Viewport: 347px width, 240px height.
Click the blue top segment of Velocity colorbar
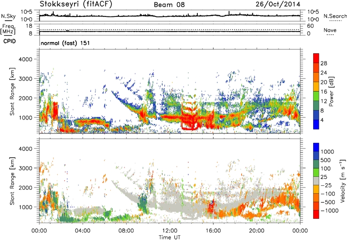(316, 147)
